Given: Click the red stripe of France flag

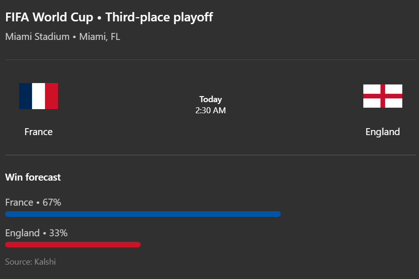Looking at the screenshot, I should pyautogui.click(x=52, y=96).
